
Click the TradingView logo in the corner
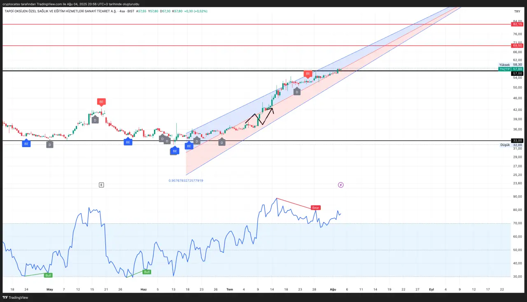coord(16,297)
